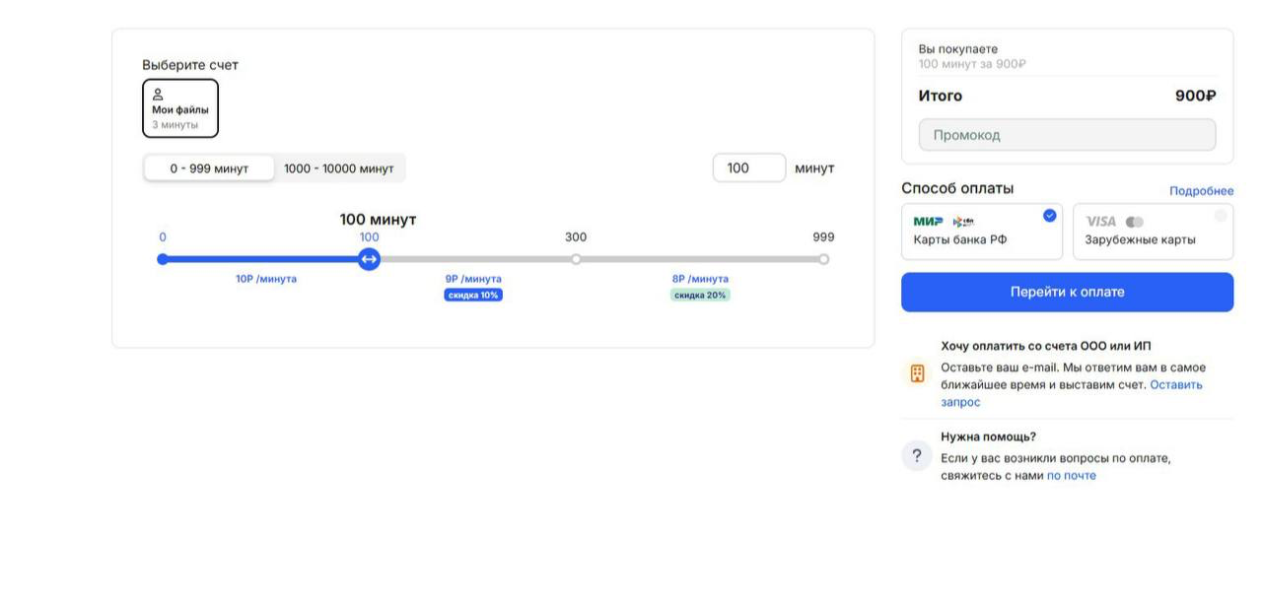Image resolution: width=1262 pixels, height=603 pixels.
Task: Click the Итого 900₽ total amount
Action: click(x=1195, y=96)
